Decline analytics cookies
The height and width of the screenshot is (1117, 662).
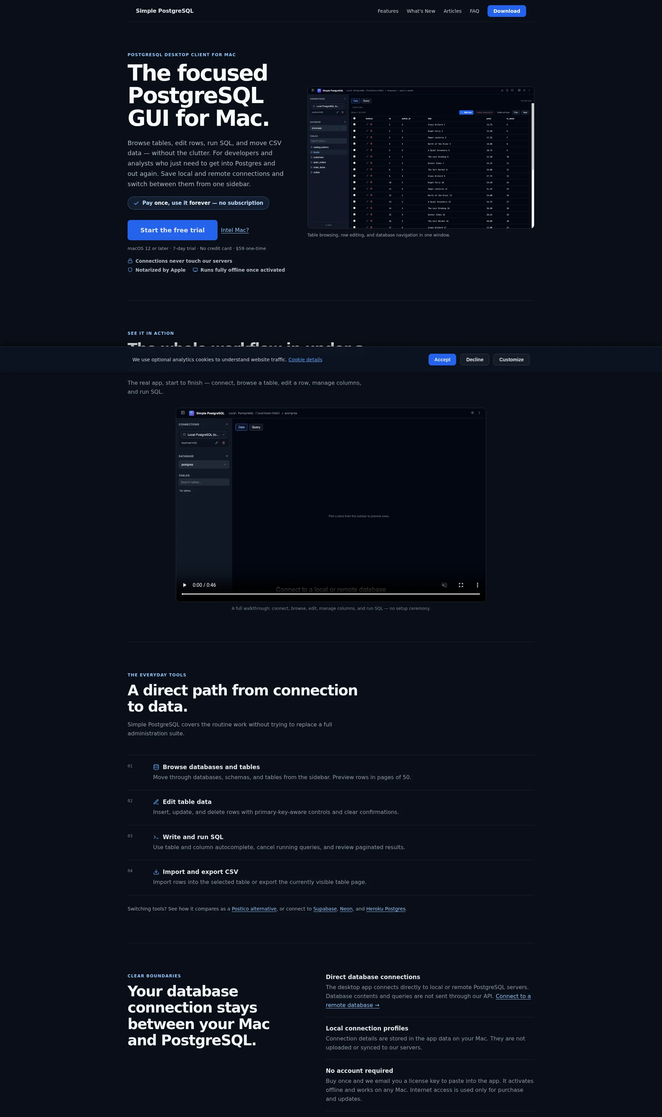click(475, 360)
